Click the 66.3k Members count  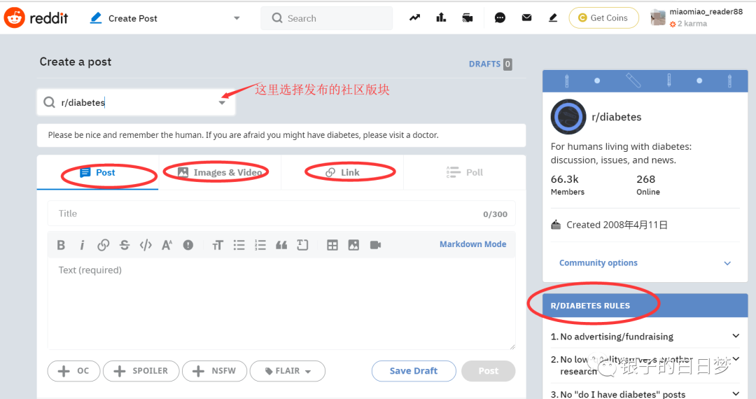point(568,185)
